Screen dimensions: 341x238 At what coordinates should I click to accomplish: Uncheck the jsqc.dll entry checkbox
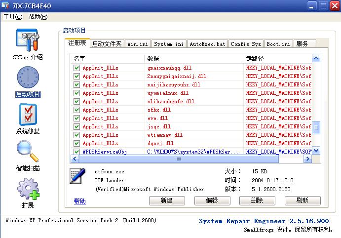pyautogui.click(x=76, y=126)
